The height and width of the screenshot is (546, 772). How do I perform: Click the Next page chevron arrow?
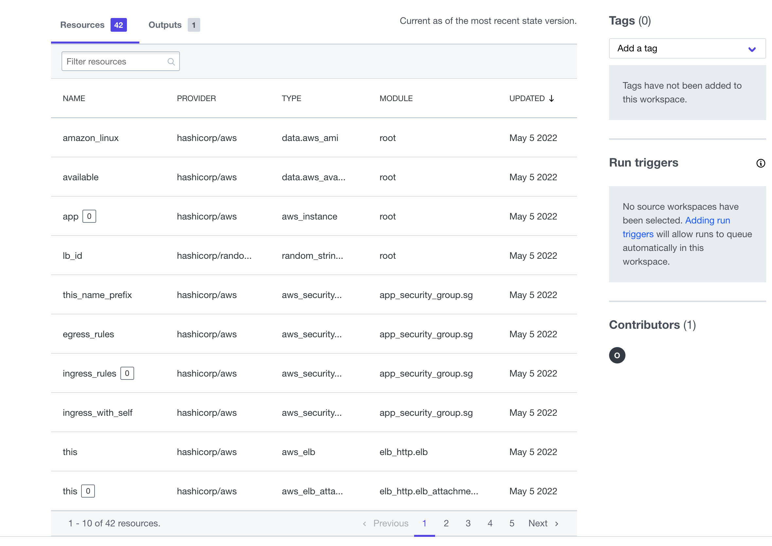click(557, 523)
